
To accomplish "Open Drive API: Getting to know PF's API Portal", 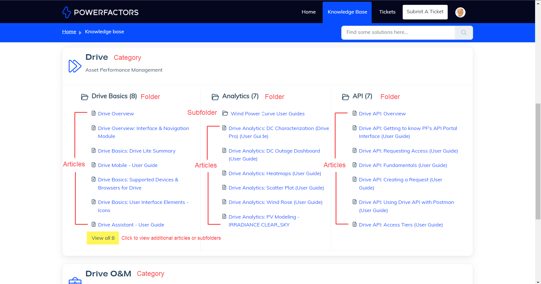I will [x=408, y=132].
